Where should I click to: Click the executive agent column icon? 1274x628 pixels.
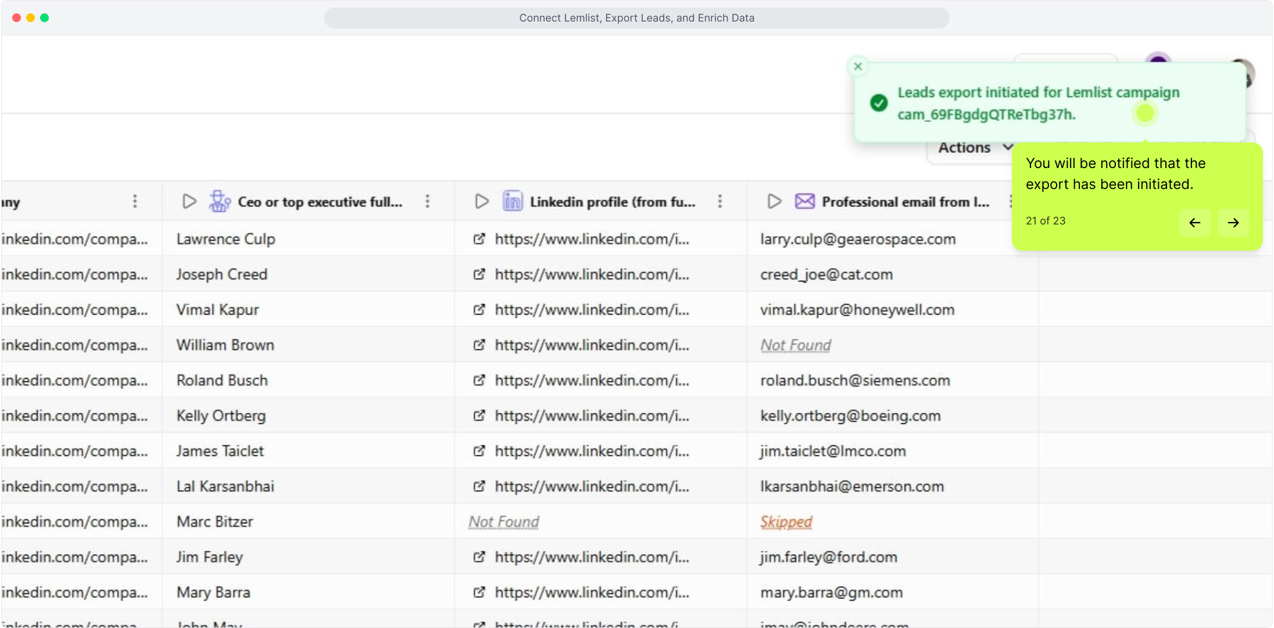pyautogui.click(x=220, y=201)
